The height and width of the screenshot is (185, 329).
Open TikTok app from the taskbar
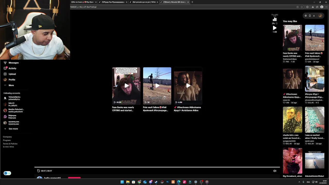184,182
